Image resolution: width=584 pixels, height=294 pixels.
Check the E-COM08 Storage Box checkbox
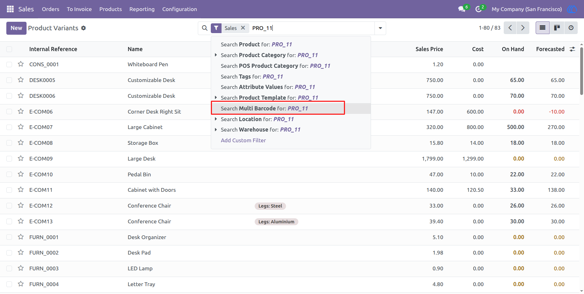(9, 143)
